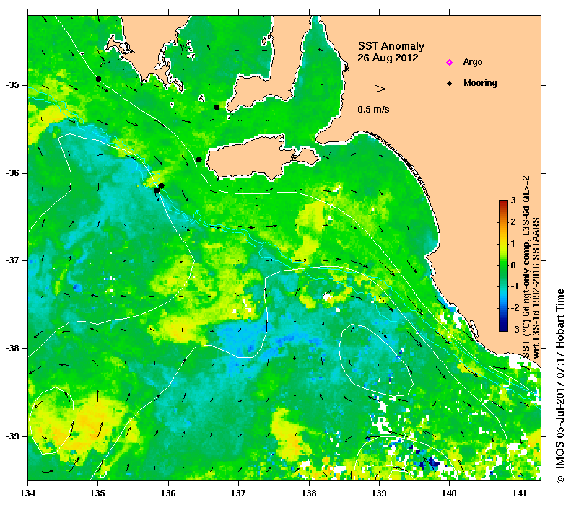Click the mooring dot near 135E, 35S

point(98,79)
